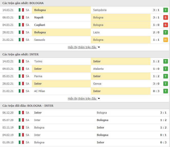Screen dimensions: 170x147
Task: Click the Italy flag in Torino vs Inter row
Action: 21,61
